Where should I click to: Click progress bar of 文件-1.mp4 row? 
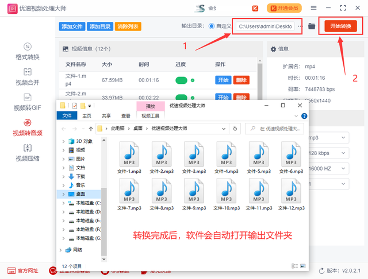tap(181, 80)
